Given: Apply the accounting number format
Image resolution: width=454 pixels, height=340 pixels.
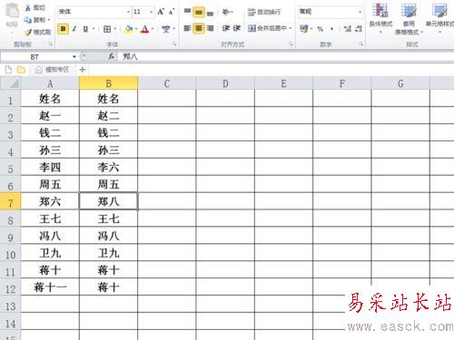Looking at the screenshot, I should click(x=303, y=29).
